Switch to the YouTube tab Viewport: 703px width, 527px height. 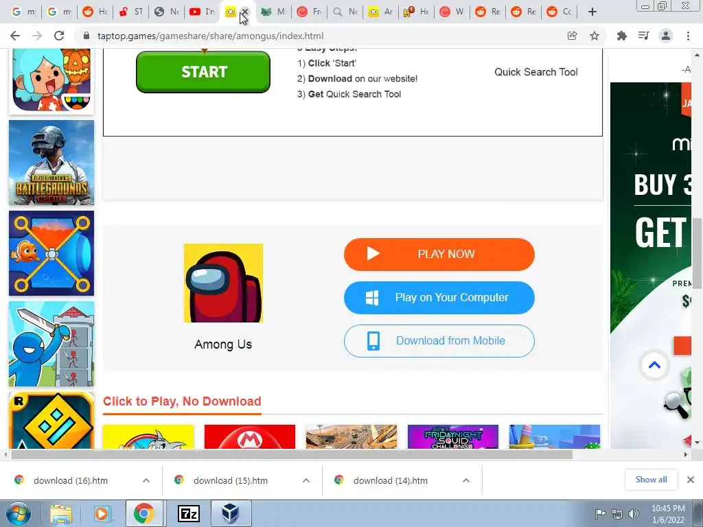202,12
